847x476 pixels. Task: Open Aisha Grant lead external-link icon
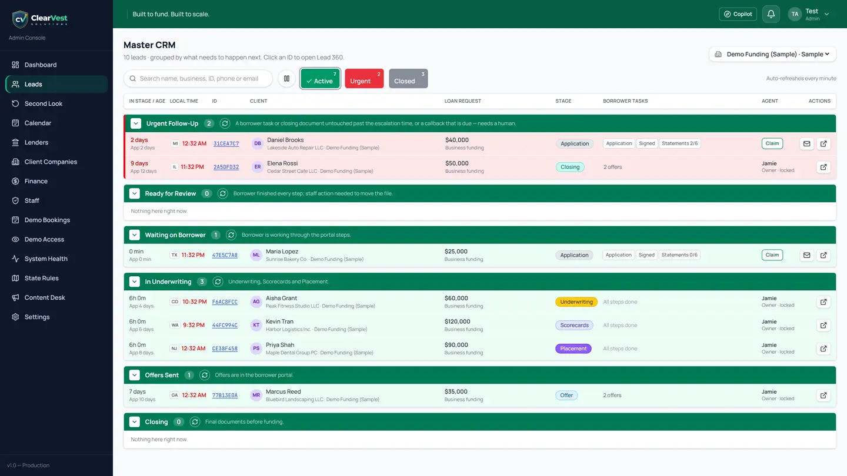click(823, 302)
